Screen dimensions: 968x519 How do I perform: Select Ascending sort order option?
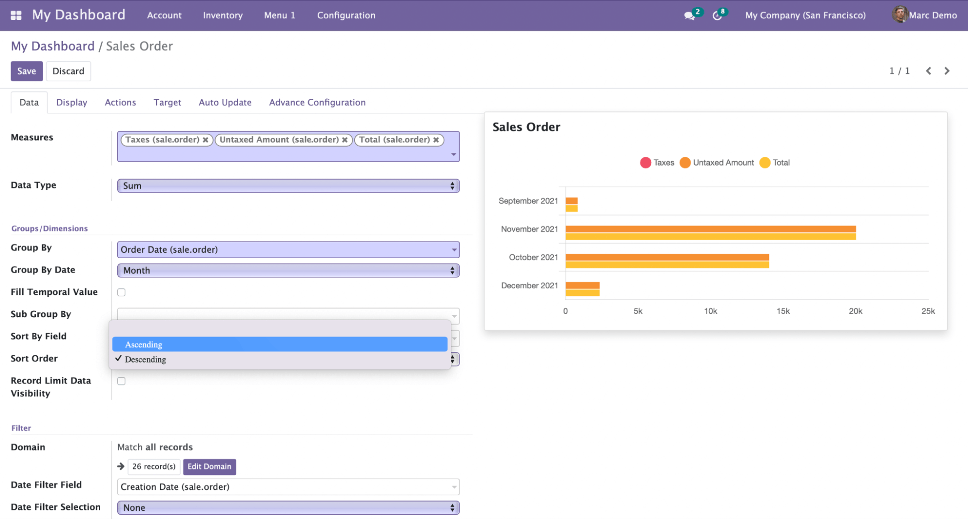click(280, 344)
